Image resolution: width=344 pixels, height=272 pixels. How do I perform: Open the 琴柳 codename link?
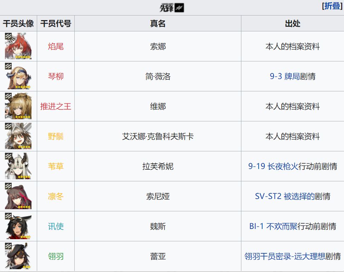(56, 76)
